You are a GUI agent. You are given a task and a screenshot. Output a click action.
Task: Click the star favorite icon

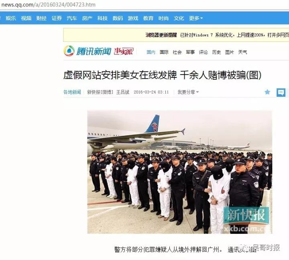(x=267, y=92)
